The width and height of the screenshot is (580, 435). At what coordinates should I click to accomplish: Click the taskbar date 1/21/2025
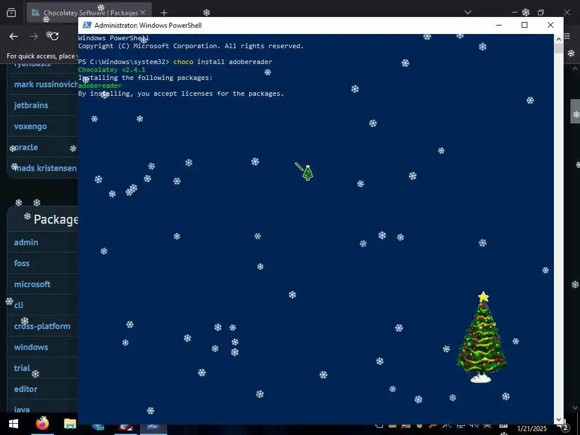pos(531,429)
